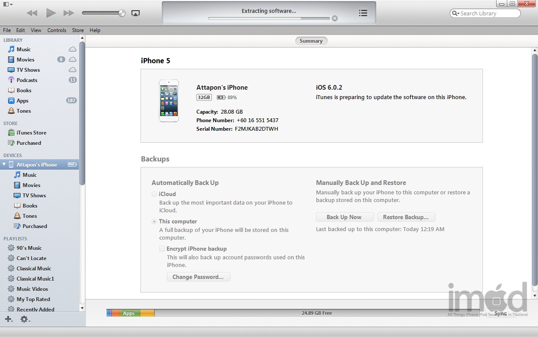Go to the iTunes Store

tap(31, 132)
